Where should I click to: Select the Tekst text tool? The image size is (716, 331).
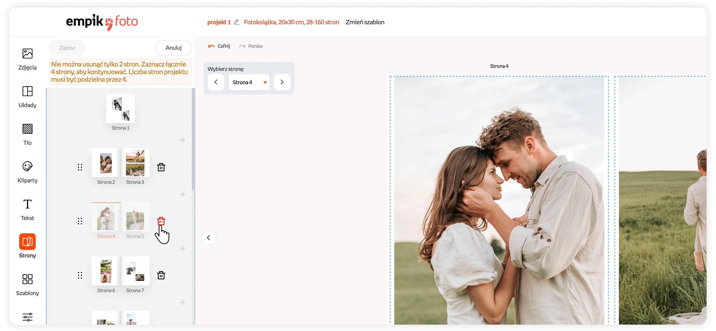click(x=27, y=209)
